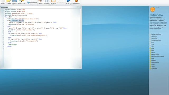The image size is (169, 95).
Task: Select the BackgroundColor property in help panel
Action: (156, 34)
